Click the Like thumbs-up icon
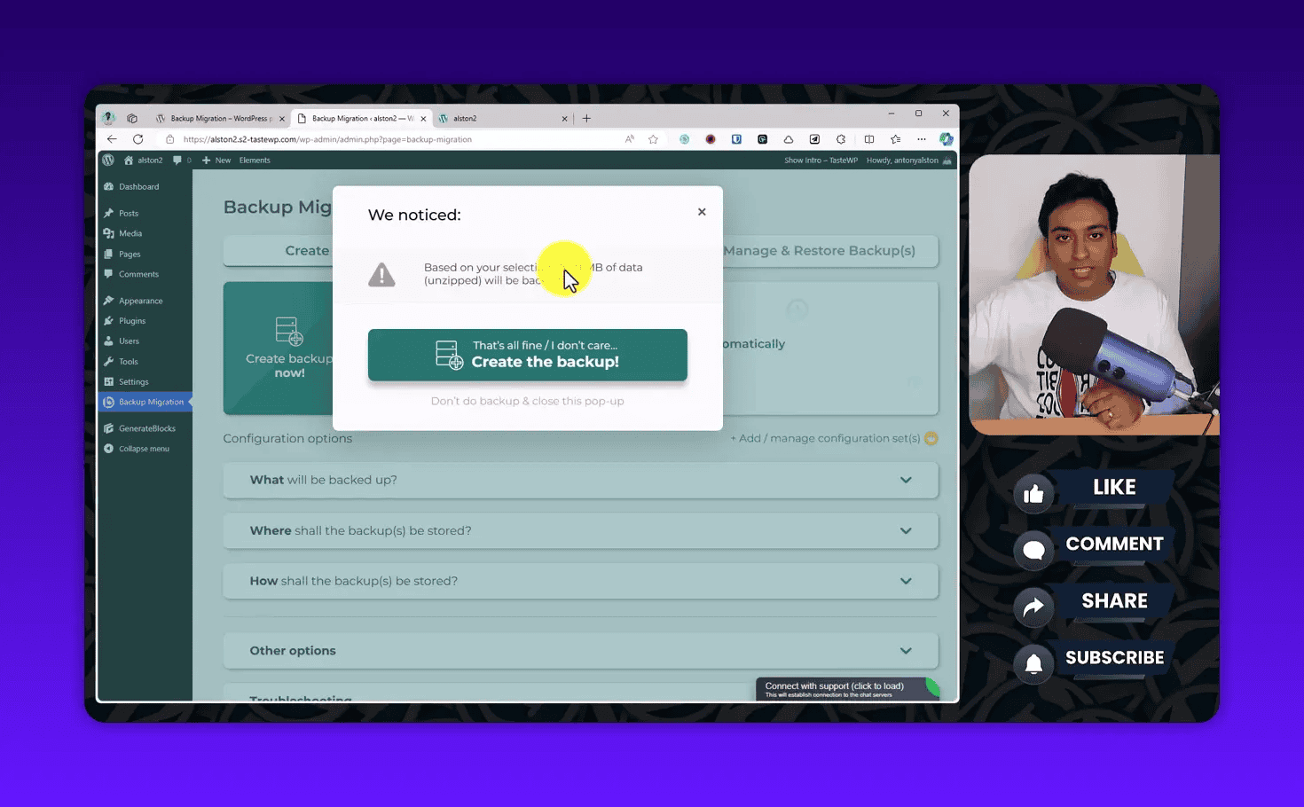 click(x=1033, y=494)
